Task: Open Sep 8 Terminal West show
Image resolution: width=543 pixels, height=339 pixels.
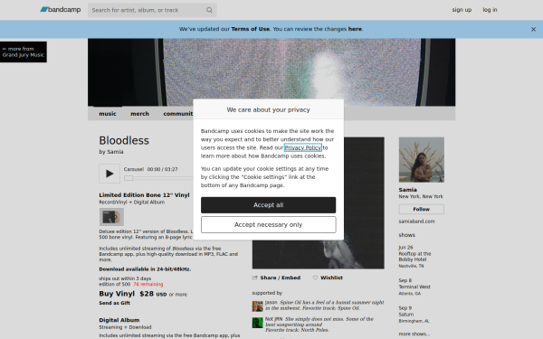Action: tap(414, 287)
